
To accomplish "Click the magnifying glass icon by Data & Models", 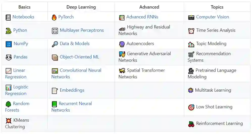I will [x=55, y=44].
